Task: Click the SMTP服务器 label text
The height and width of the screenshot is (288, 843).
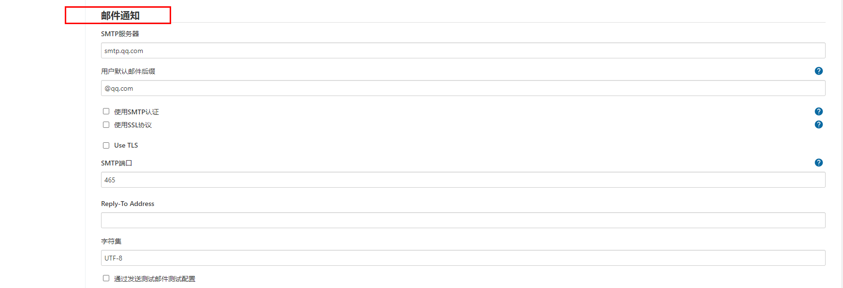Action: click(120, 34)
